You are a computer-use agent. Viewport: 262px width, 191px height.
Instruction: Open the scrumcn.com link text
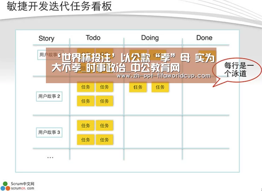tap(23, 188)
